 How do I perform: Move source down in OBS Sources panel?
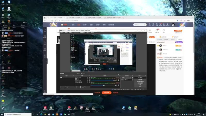click(85, 87)
